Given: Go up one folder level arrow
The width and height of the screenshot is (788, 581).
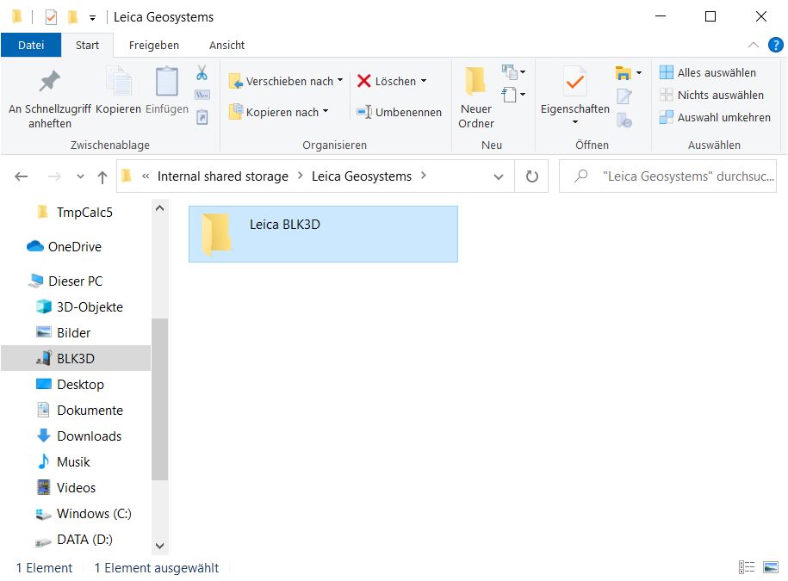Looking at the screenshot, I should (102, 176).
